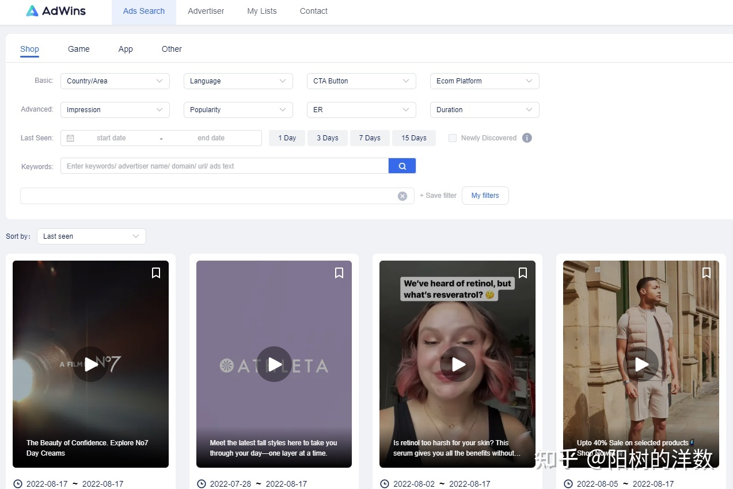Open the No7 Day Creams ad caption
733x489 pixels.
tap(88, 448)
